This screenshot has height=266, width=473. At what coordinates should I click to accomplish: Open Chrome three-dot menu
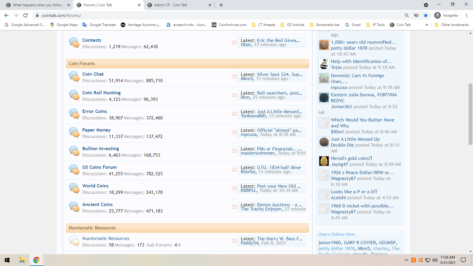click(x=466, y=15)
